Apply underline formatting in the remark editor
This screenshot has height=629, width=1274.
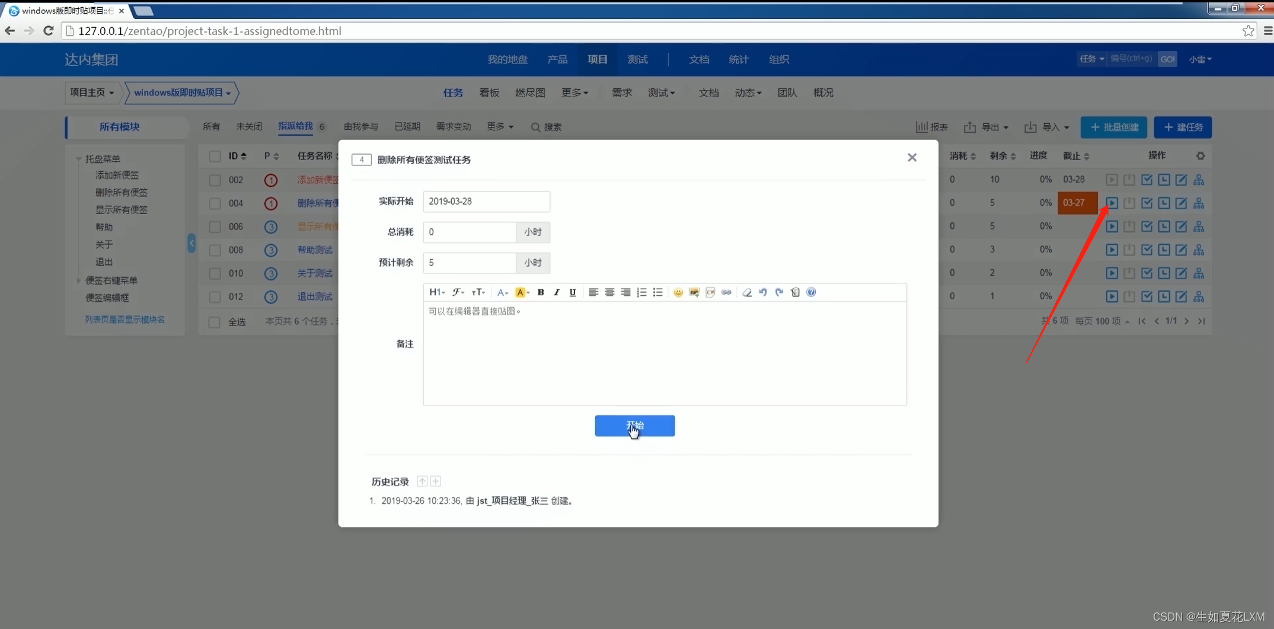click(x=572, y=292)
